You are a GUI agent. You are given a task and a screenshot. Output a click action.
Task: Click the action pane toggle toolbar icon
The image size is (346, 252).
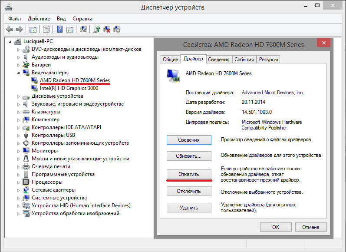(70, 29)
